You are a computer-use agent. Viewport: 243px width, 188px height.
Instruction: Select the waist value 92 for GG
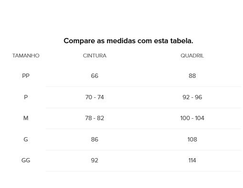point(94,160)
